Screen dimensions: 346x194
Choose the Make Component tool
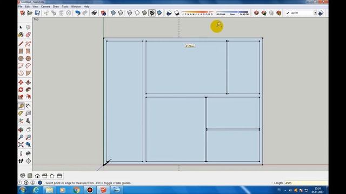pyautogui.click(x=28, y=27)
